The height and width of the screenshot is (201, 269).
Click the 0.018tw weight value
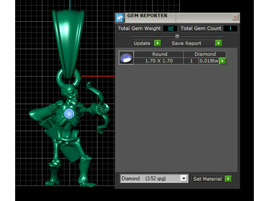(x=208, y=61)
